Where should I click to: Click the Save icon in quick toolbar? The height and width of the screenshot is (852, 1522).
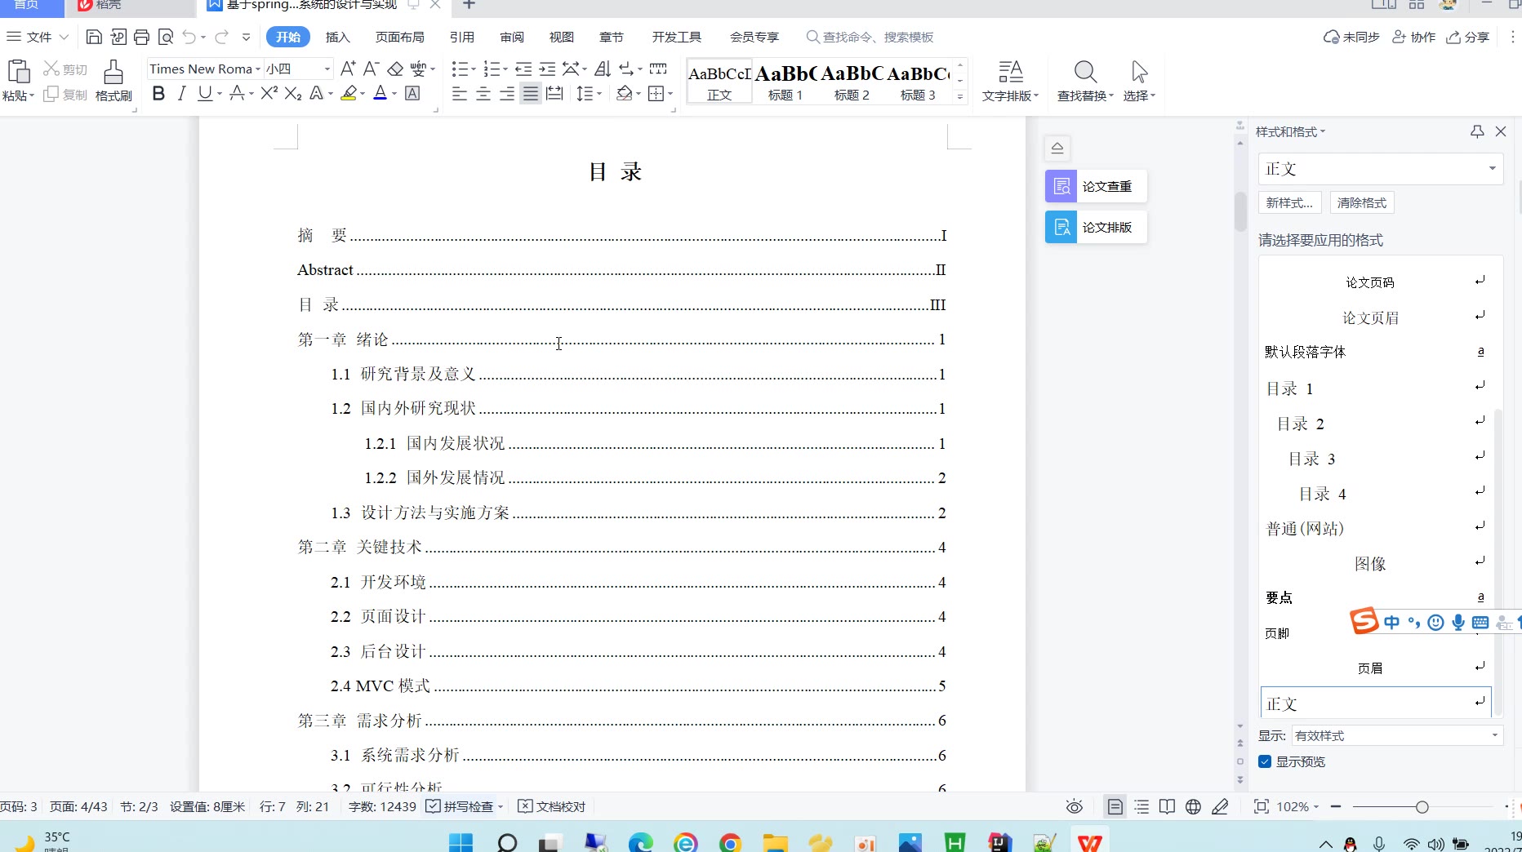[94, 37]
